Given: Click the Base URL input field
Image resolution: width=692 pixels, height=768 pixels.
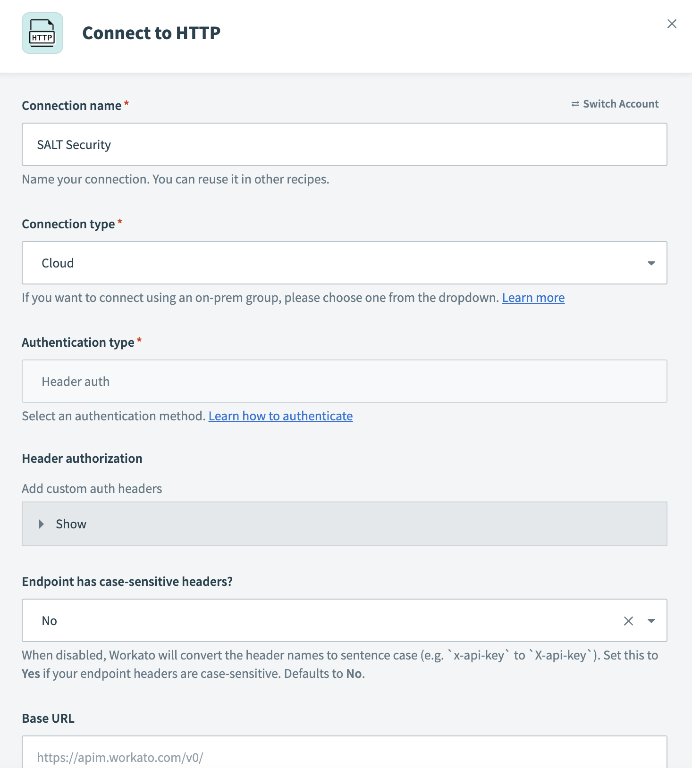Looking at the screenshot, I should [344, 755].
